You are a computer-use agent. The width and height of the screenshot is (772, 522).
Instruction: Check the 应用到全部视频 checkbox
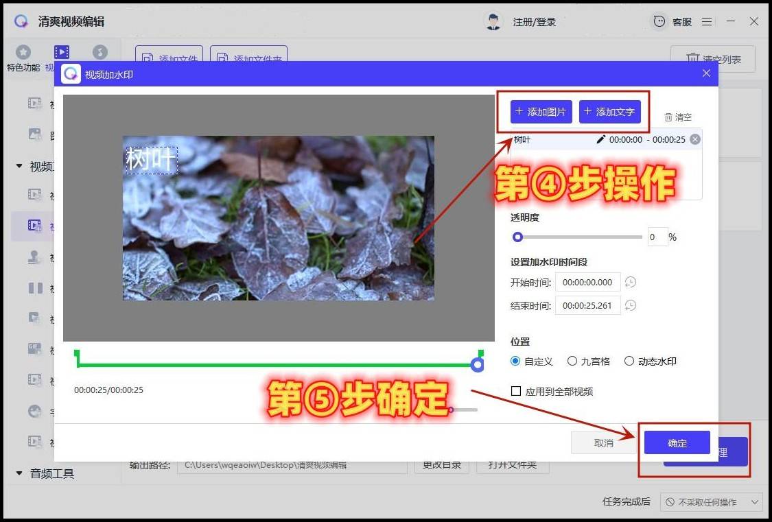(516, 391)
